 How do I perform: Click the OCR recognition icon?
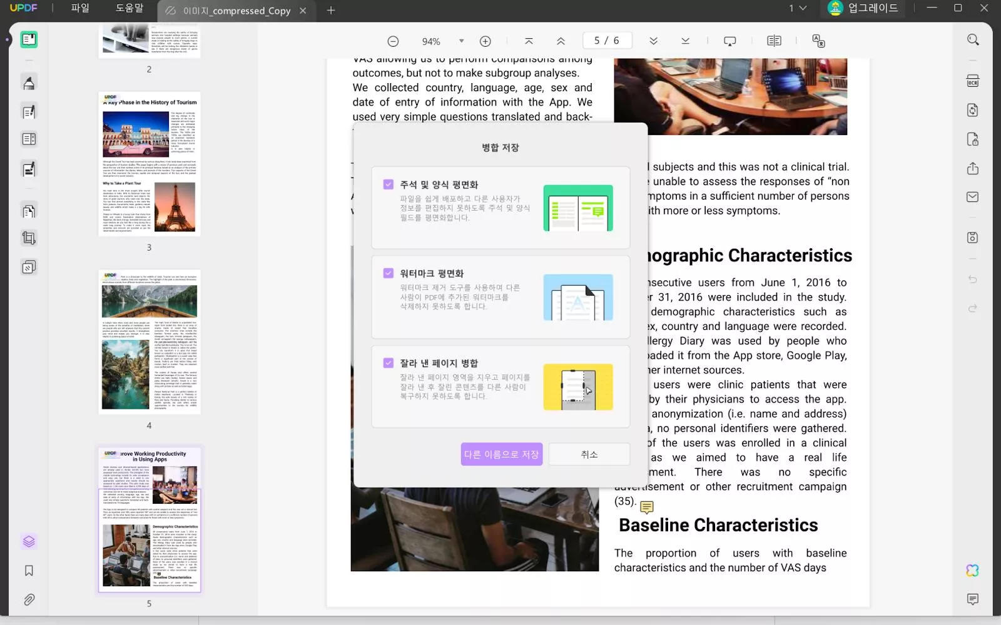tap(972, 81)
